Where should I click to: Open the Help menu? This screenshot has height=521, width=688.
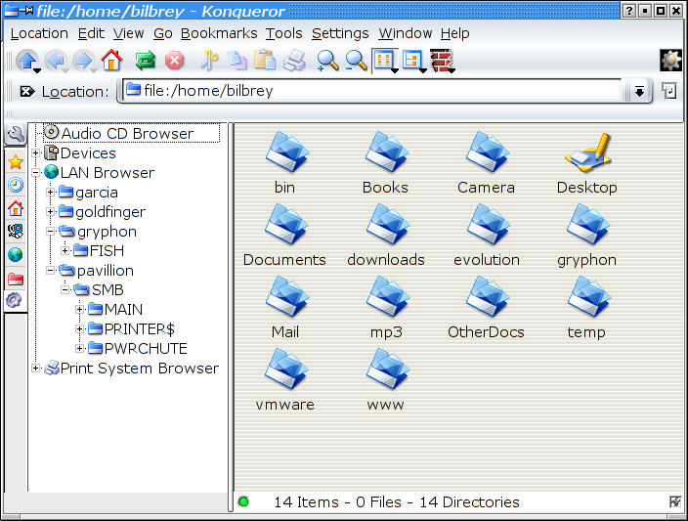455,33
